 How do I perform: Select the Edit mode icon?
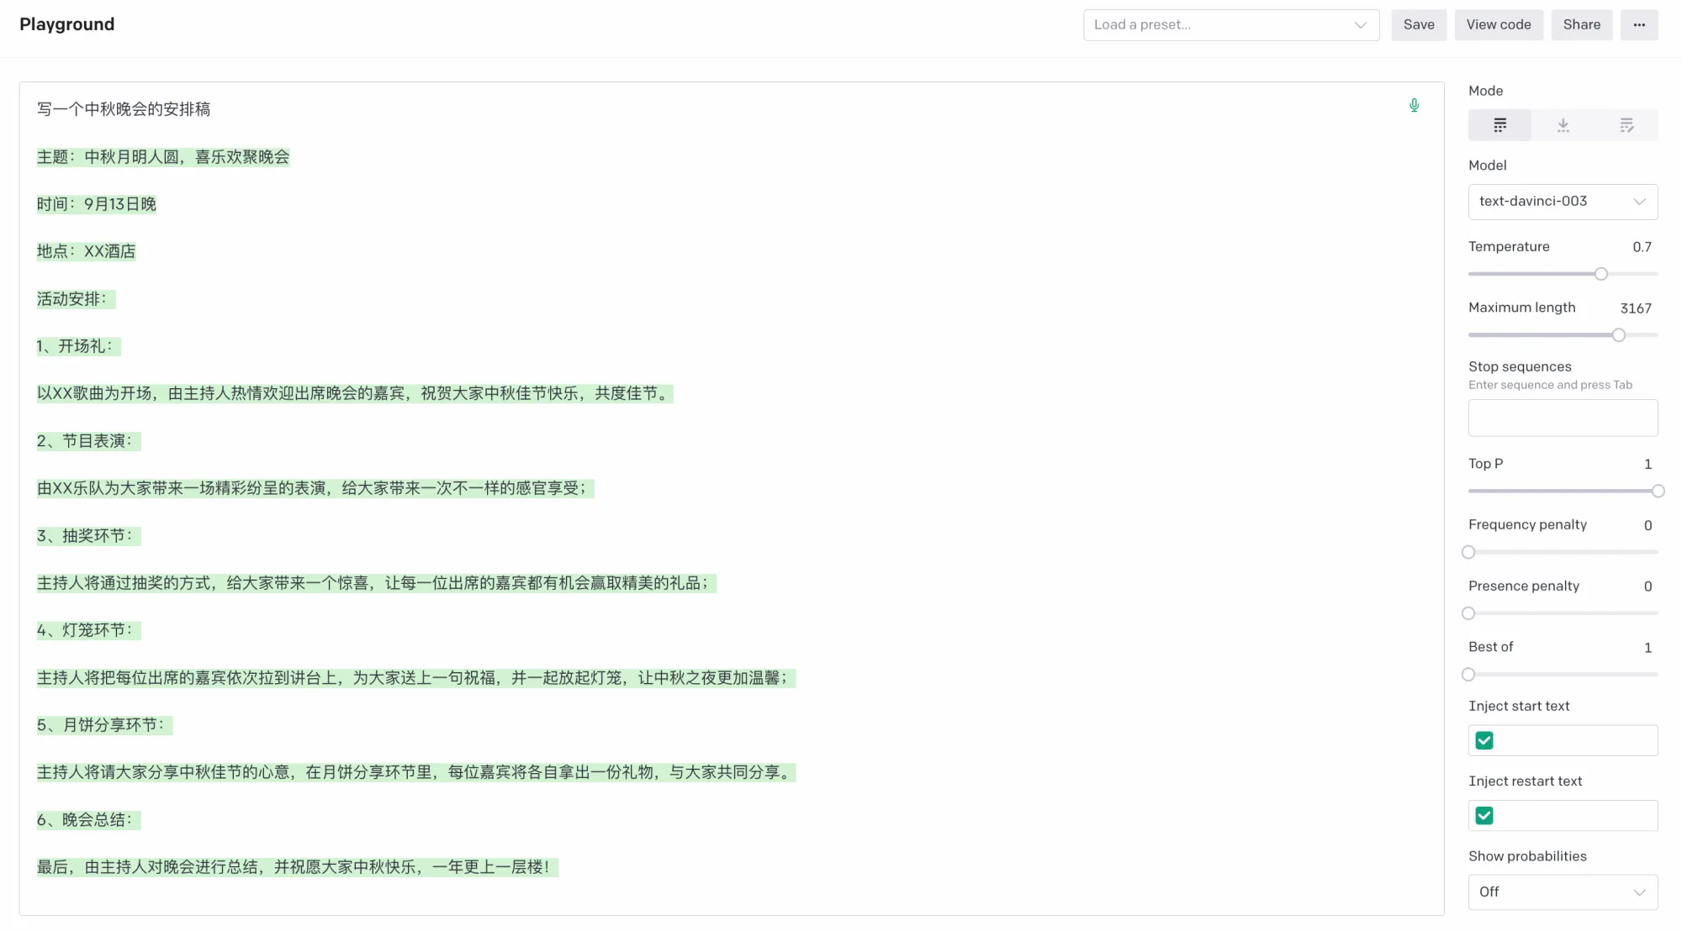pos(1626,125)
